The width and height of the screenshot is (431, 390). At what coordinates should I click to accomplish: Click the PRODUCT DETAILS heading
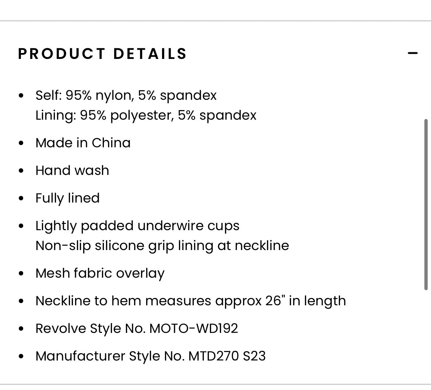click(x=102, y=54)
